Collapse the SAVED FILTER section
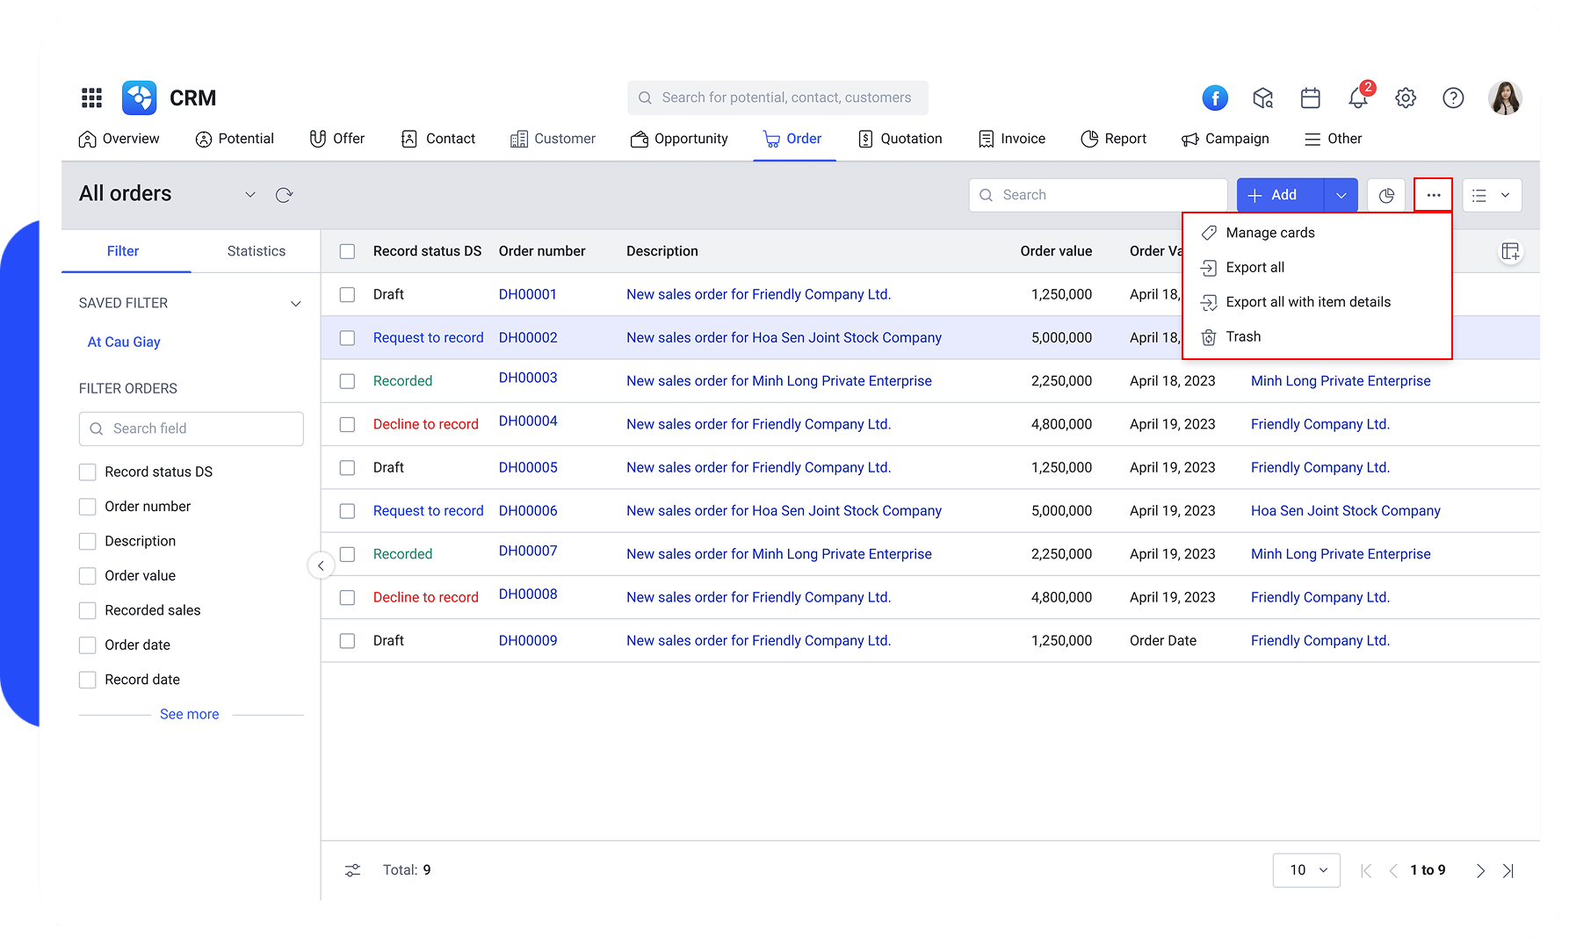 click(296, 302)
